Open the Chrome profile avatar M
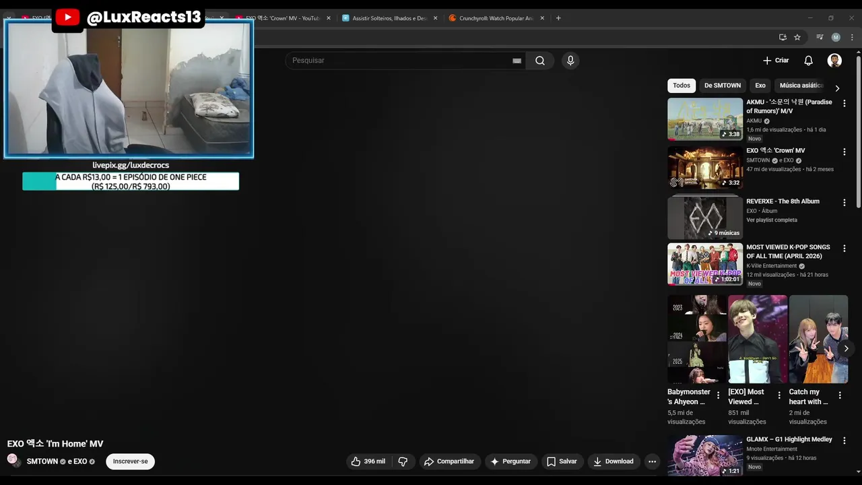 coord(836,37)
